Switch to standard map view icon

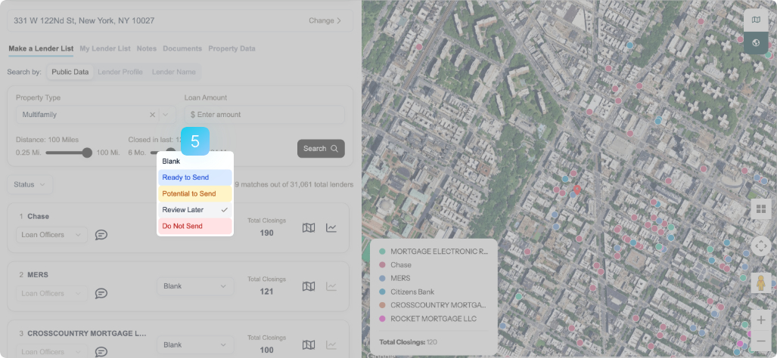point(756,20)
